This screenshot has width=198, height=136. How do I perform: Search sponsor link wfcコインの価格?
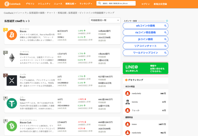point(145,26)
